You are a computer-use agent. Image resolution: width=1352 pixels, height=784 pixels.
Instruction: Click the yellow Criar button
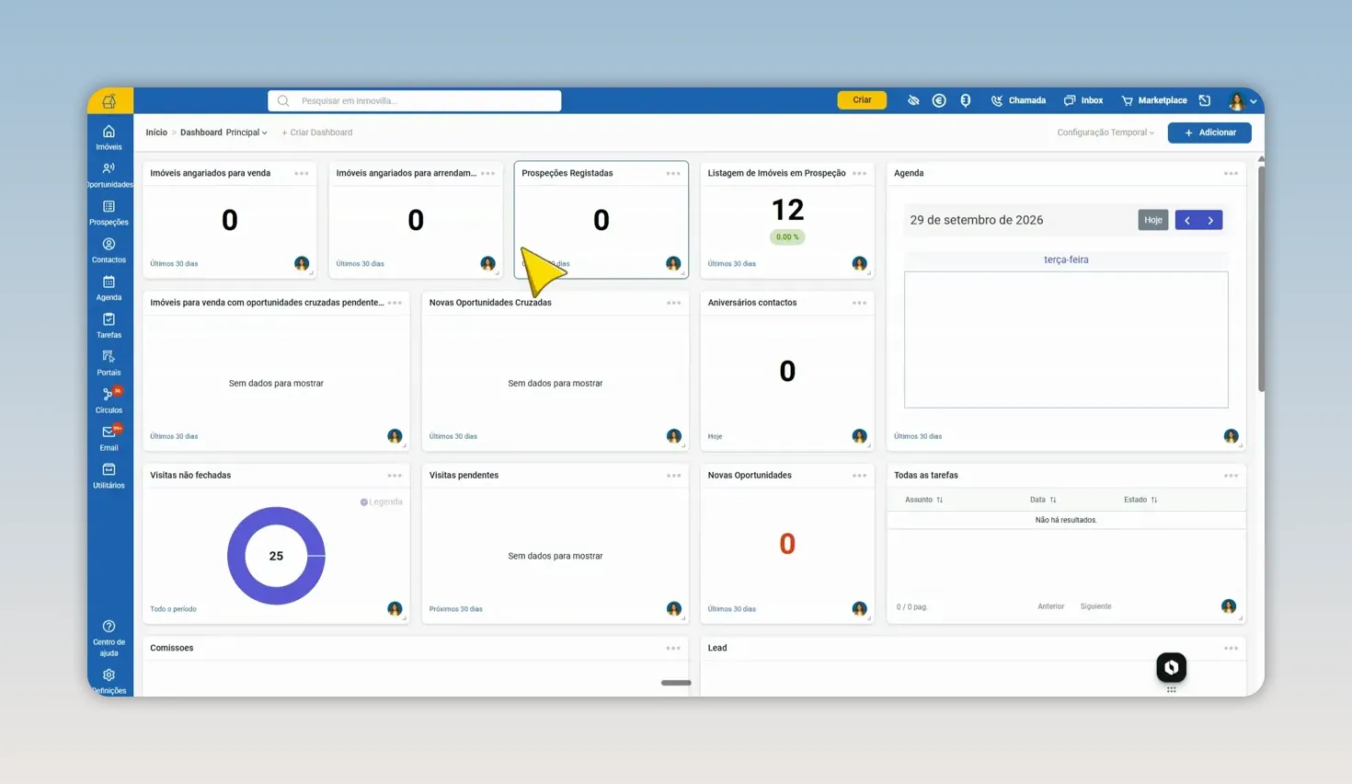(x=862, y=100)
